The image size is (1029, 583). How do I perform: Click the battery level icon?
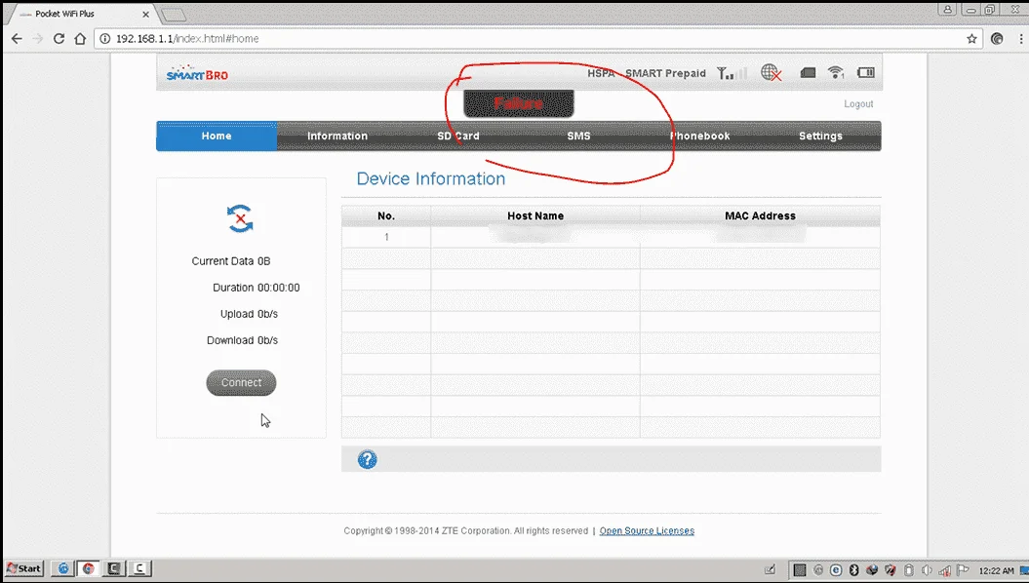[866, 73]
